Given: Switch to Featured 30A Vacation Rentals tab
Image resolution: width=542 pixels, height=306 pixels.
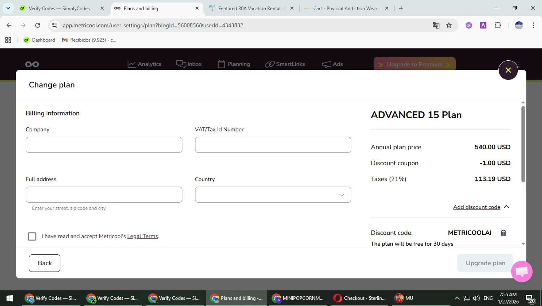Looking at the screenshot, I should point(250,8).
